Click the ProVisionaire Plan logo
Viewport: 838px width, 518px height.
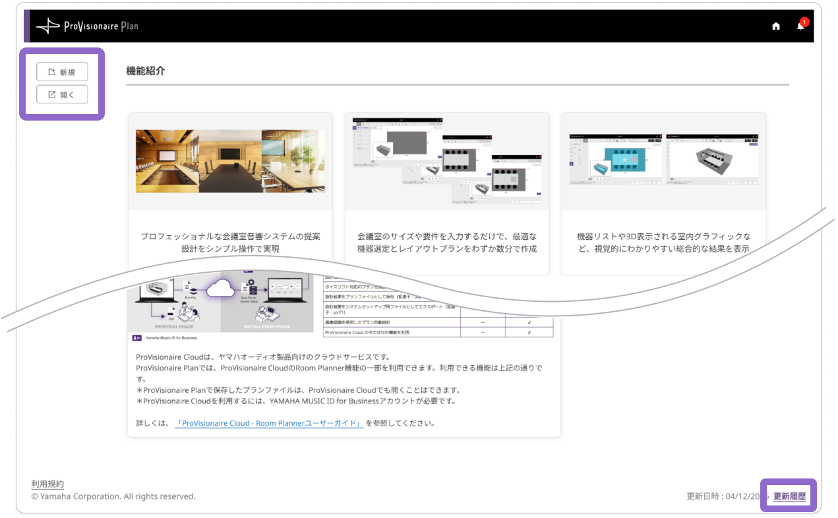[87, 26]
